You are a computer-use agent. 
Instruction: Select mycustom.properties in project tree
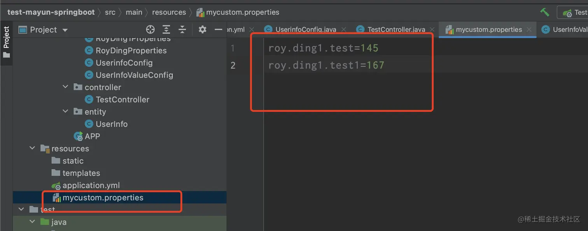[103, 198]
